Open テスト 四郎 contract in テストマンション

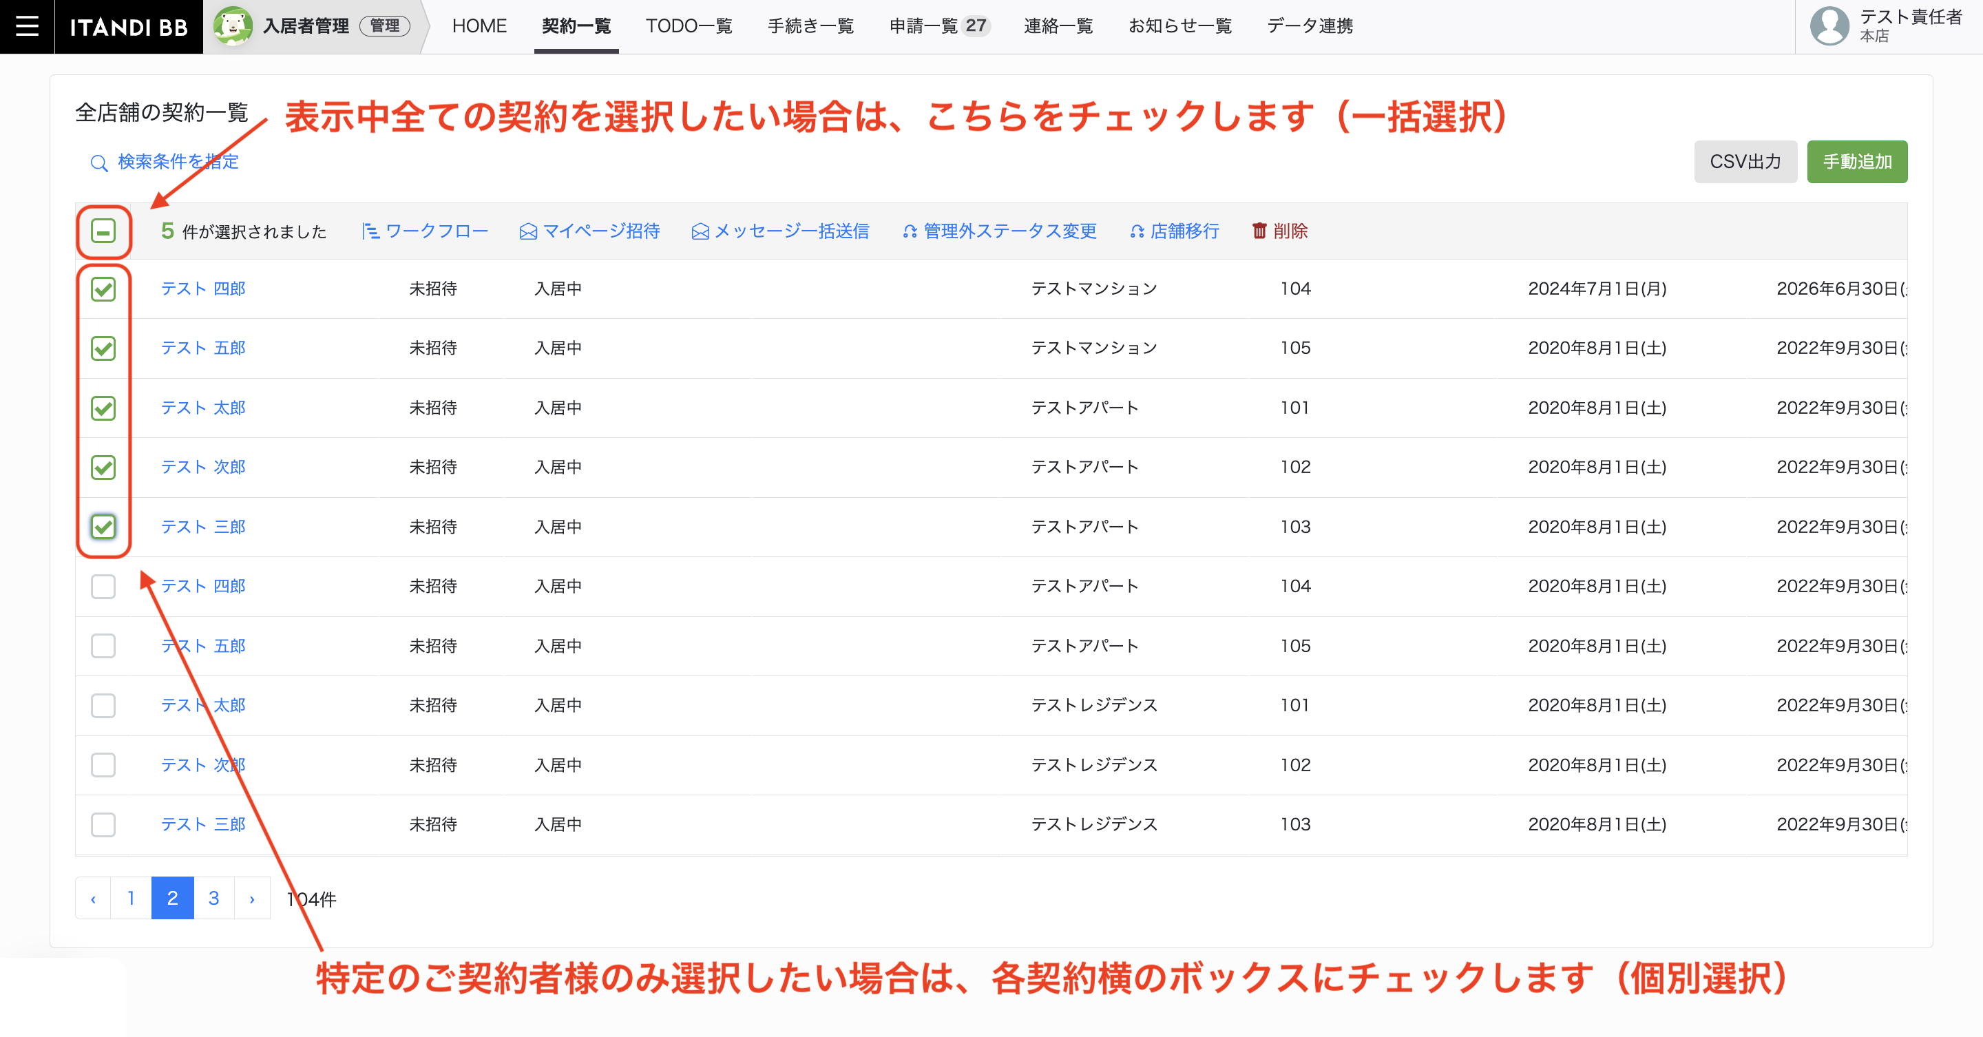(x=203, y=289)
